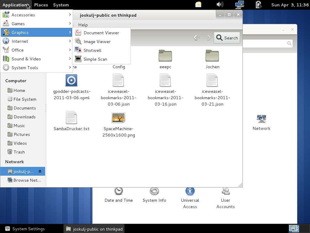
Task: Select the gpodder-podcasts opml file icon
Action: (71, 81)
